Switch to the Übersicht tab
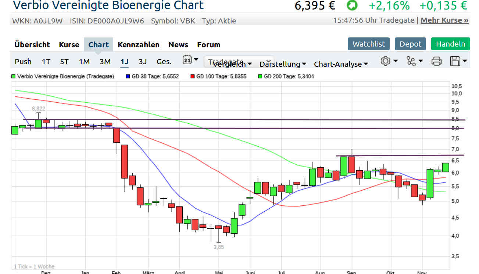This screenshot has width=479, height=274. coord(32,45)
